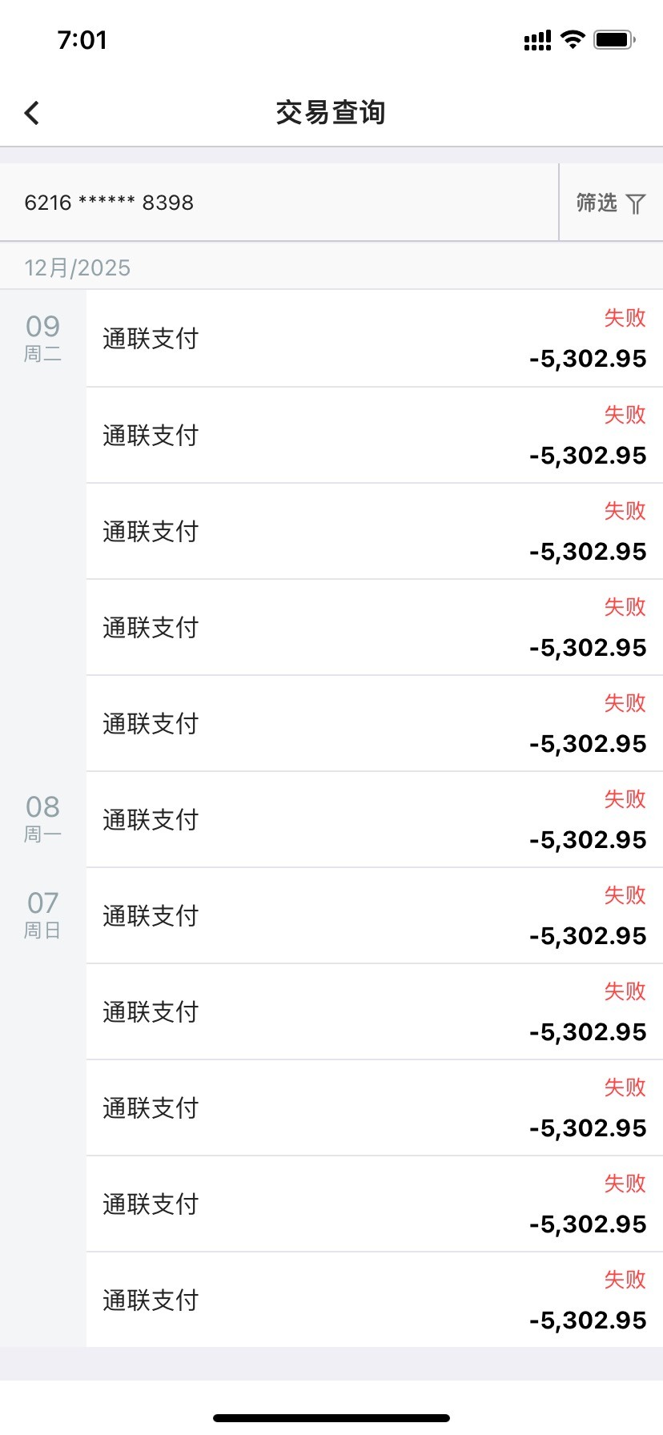Screen dimensions: 663x1435
Task: Tap the 12月/2025 month header
Action: click(78, 267)
